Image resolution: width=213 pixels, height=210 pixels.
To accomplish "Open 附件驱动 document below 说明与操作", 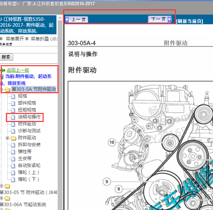I will pos(27,124).
